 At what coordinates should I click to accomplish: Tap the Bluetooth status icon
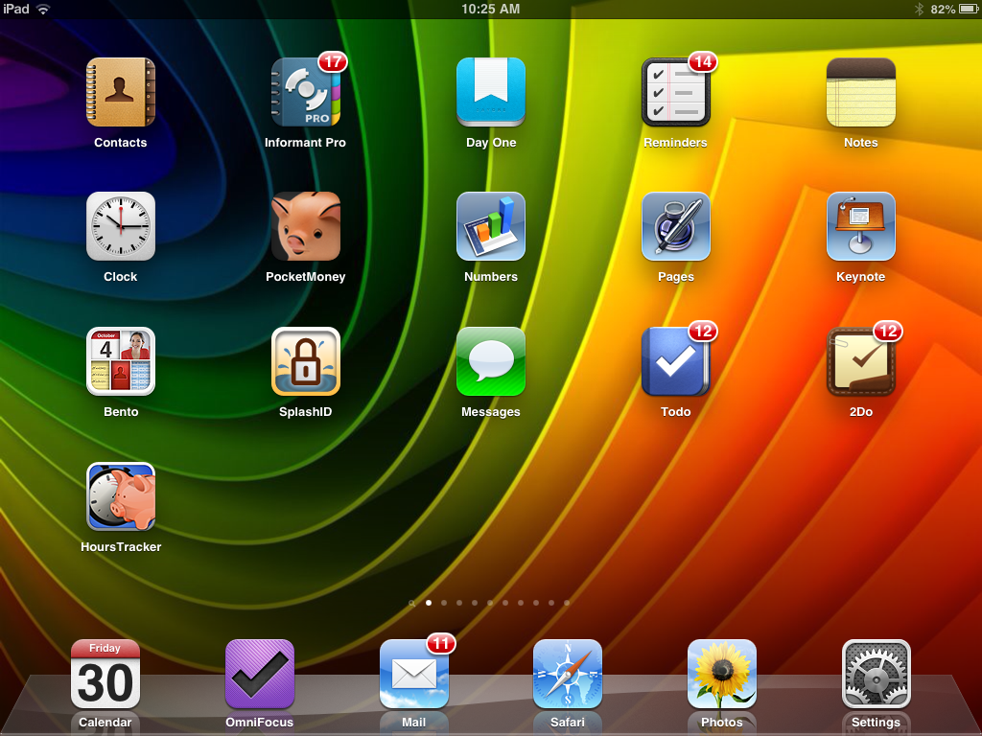click(920, 9)
